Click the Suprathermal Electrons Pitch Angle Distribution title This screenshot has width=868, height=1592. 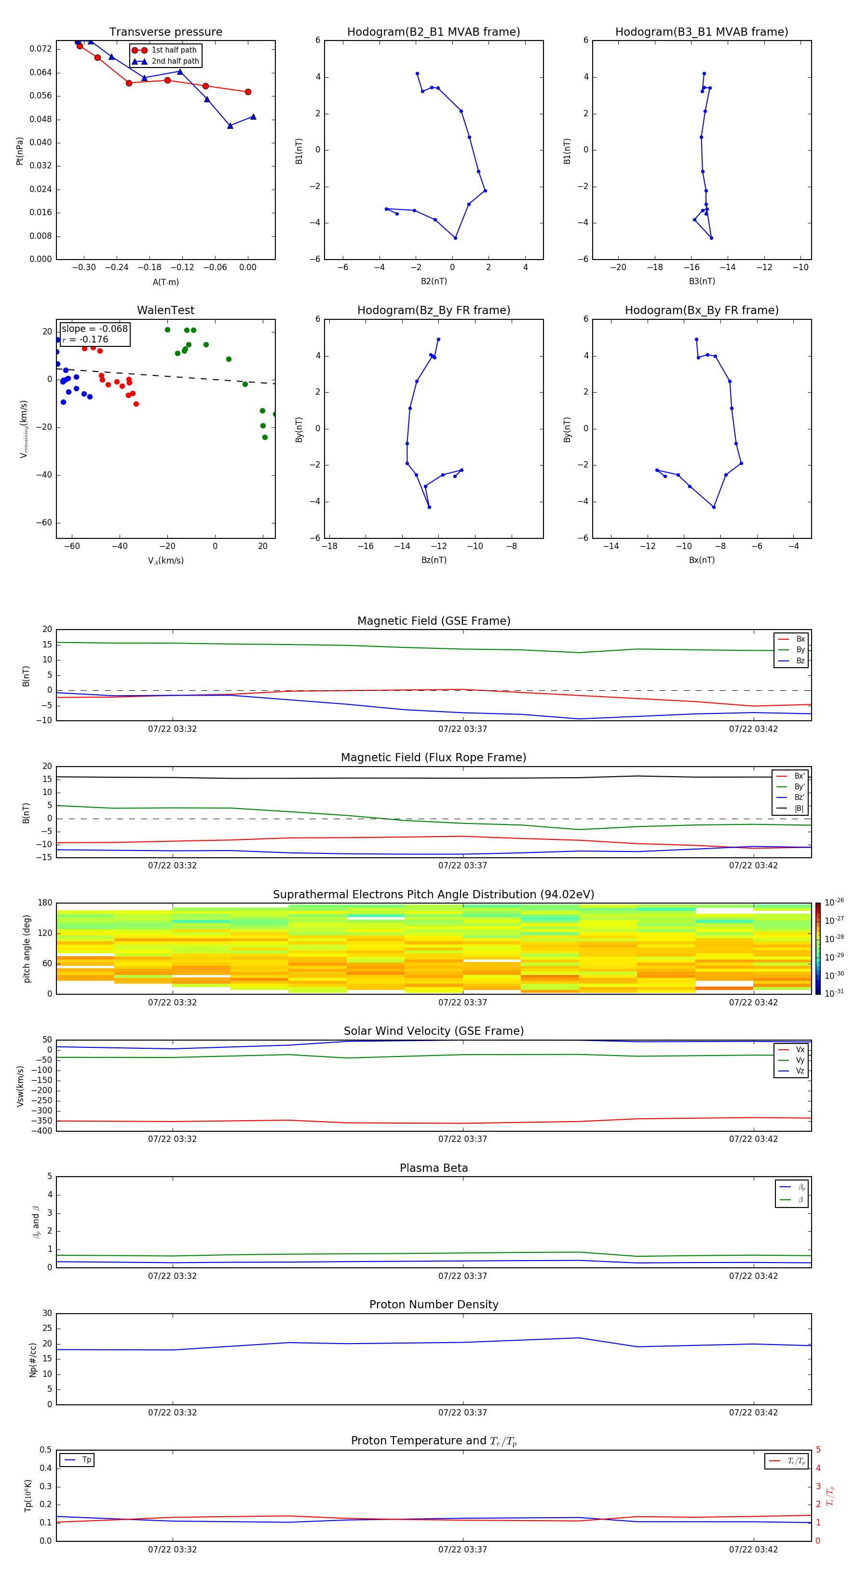point(434,895)
